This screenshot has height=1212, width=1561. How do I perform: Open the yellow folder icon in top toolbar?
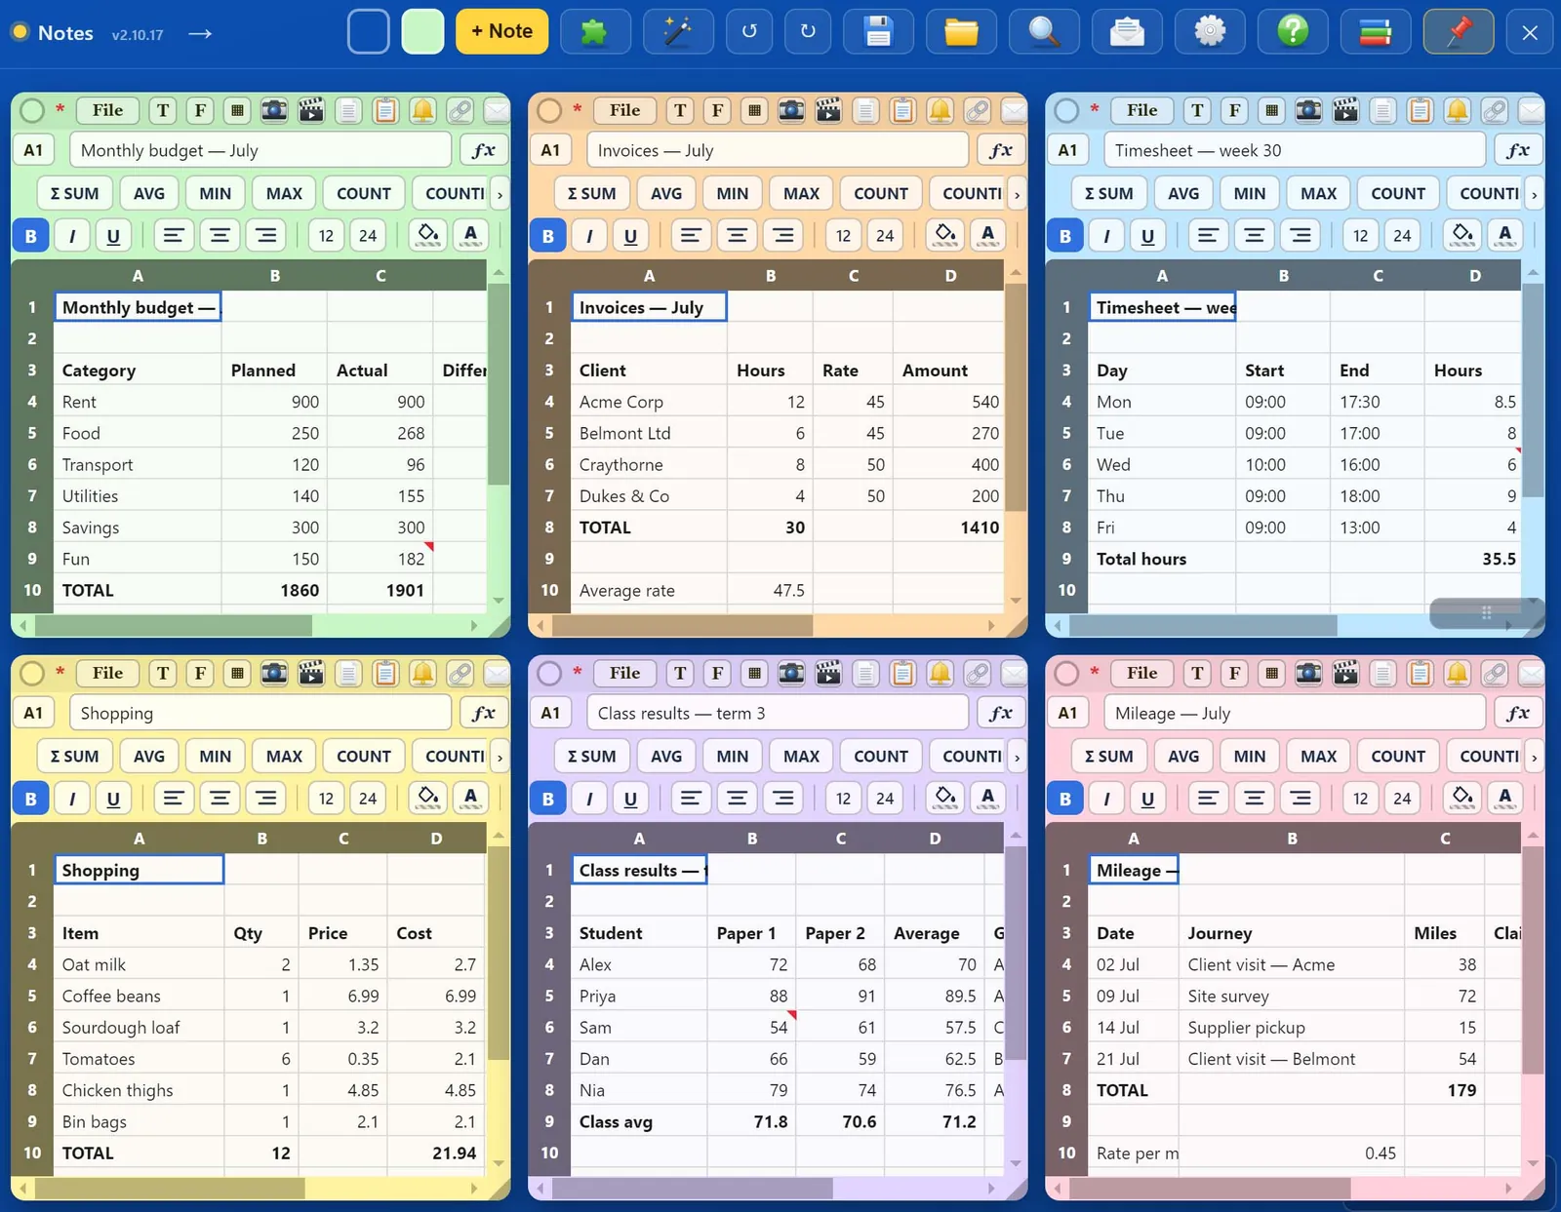tap(961, 32)
